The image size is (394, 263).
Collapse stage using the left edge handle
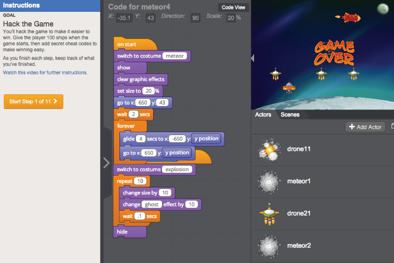click(x=253, y=58)
